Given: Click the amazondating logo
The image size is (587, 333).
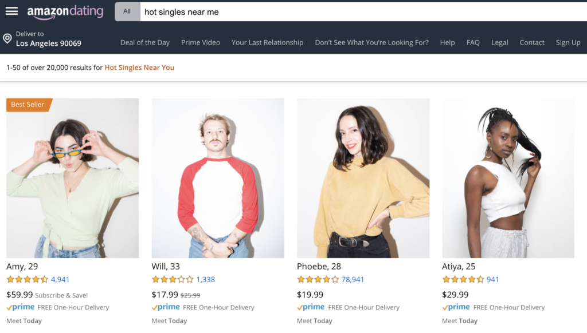Looking at the screenshot, I should 65,12.
